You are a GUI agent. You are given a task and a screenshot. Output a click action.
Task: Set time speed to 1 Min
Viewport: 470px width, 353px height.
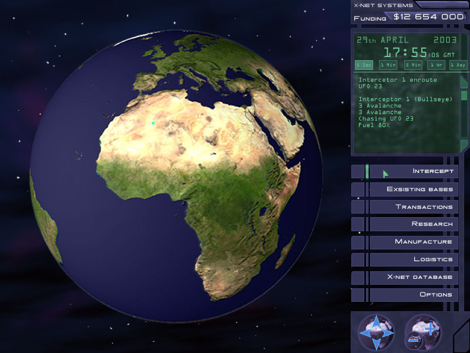point(388,65)
